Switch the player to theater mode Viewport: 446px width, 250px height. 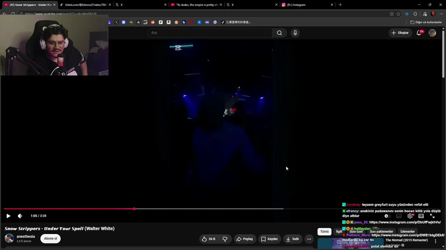pyautogui.click(x=421, y=216)
